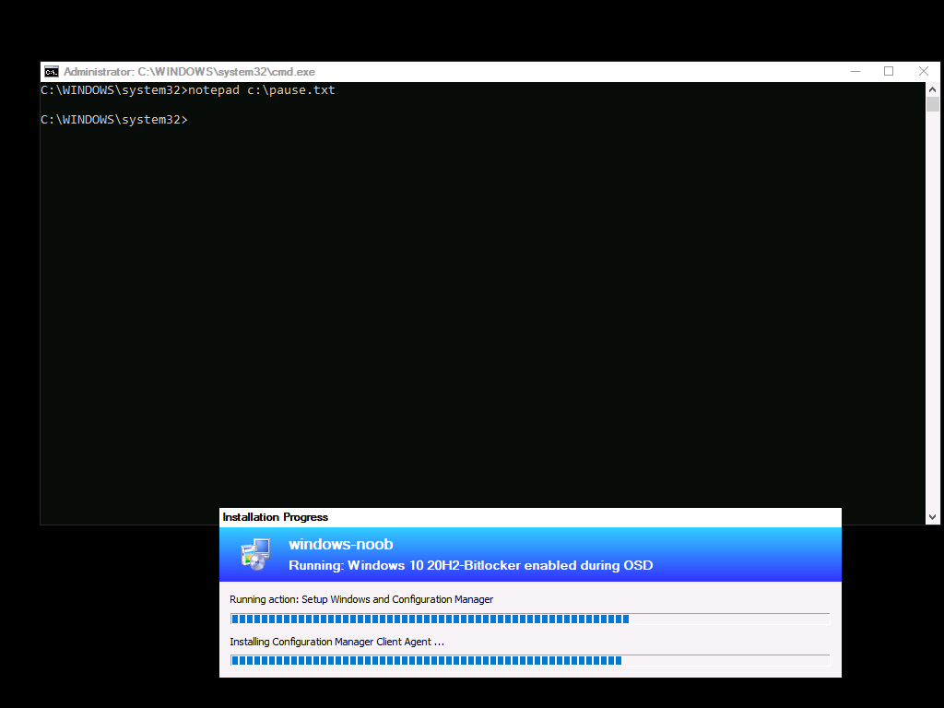Click 'Running action: Setup Windows and Configuration Manager'
The width and height of the screenshot is (944, 708).
point(361,599)
